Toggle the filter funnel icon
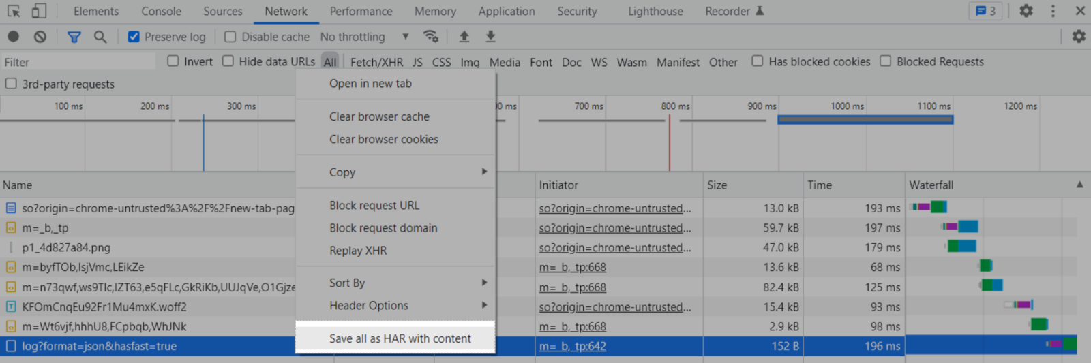The height and width of the screenshot is (363, 1091). tap(74, 37)
